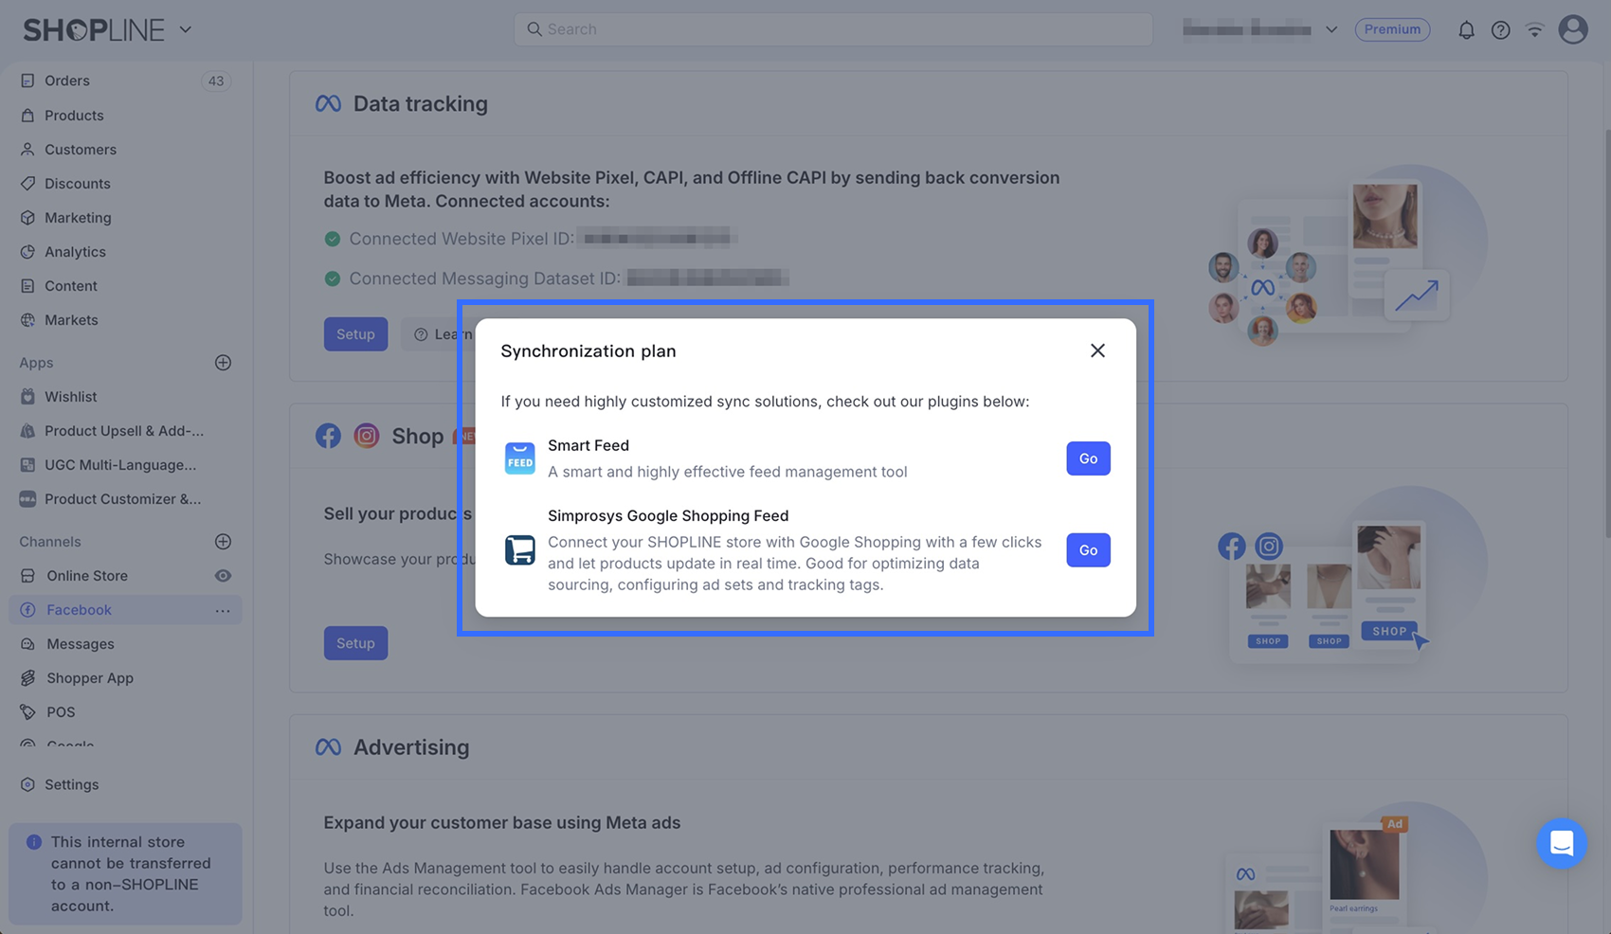Click the POS tag icon
The width and height of the screenshot is (1611, 934).
(27, 711)
